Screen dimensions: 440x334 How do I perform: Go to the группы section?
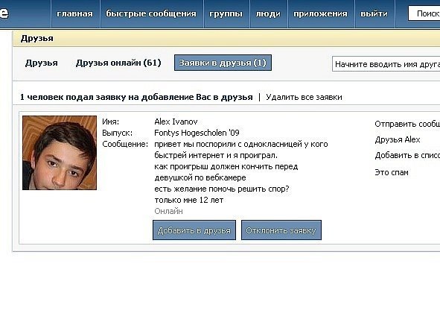[226, 13]
